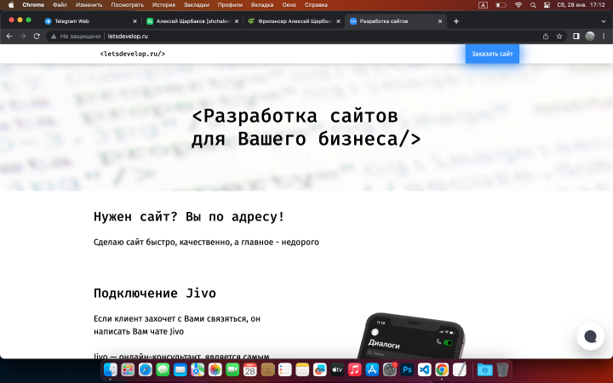Expand the tab search dropdown arrow

pyautogui.click(x=604, y=21)
